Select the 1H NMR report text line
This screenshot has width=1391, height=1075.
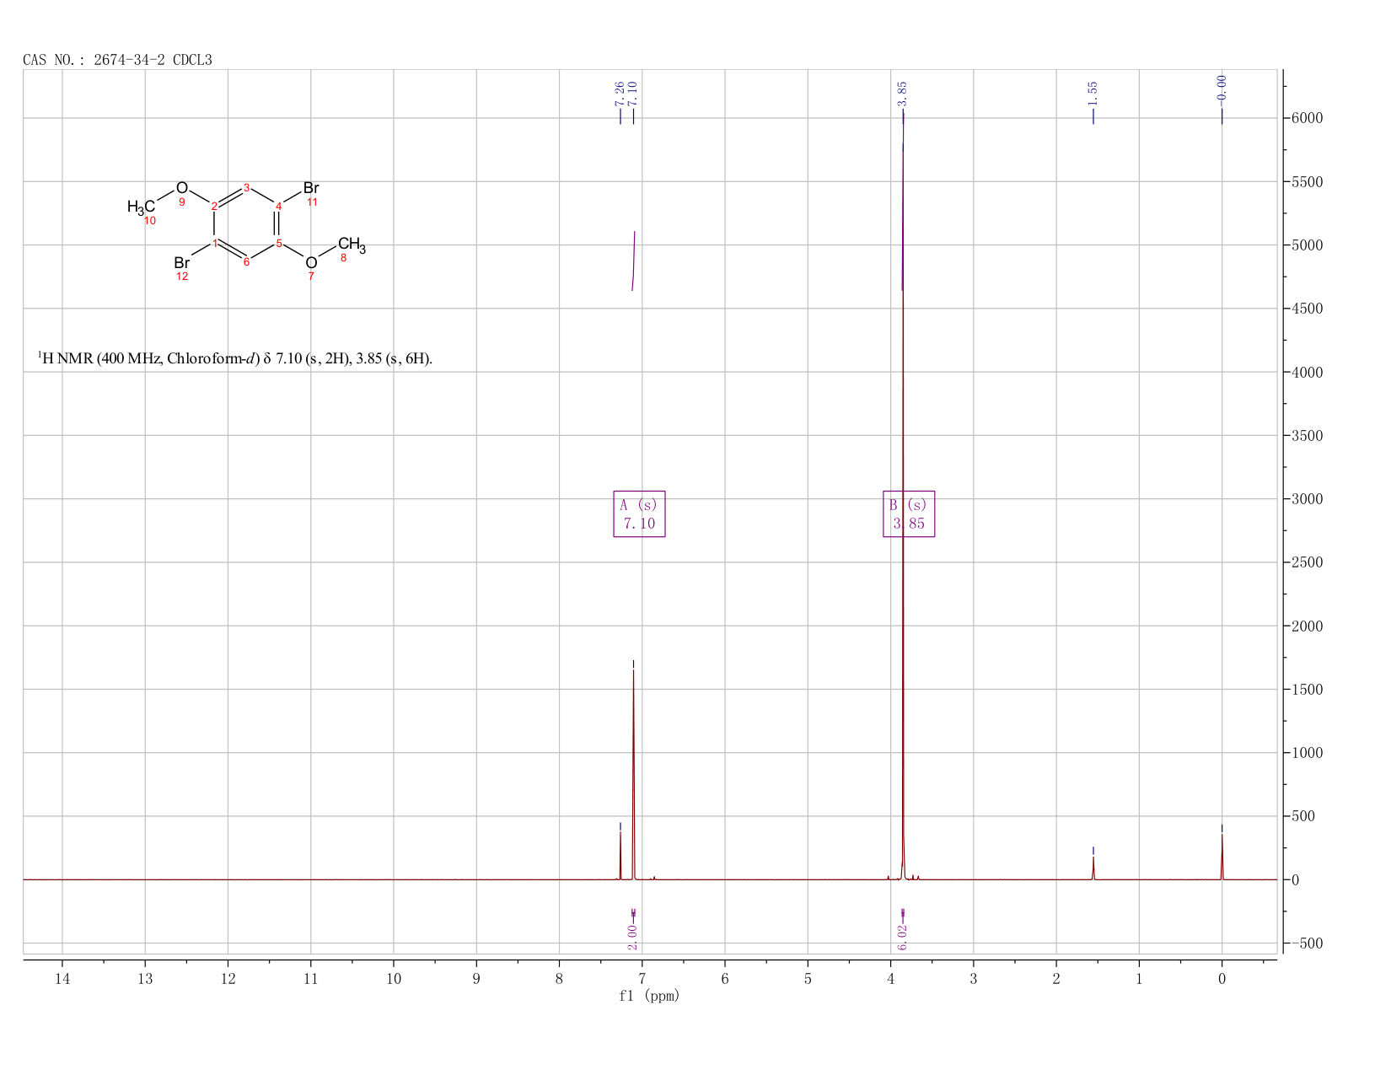(235, 358)
